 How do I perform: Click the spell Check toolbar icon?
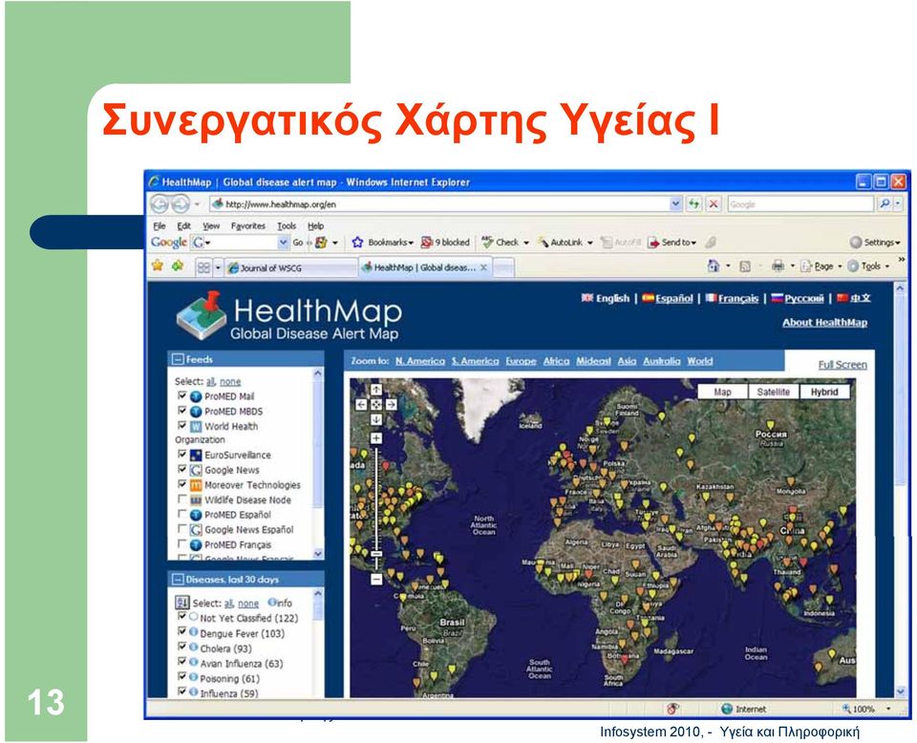click(487, 242)
